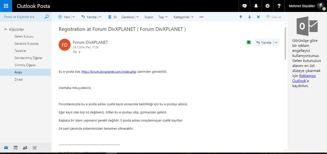327x154 pixels.
Task: Click sender name Forum DivXPLANET
Action: click(x=90, y=42)
